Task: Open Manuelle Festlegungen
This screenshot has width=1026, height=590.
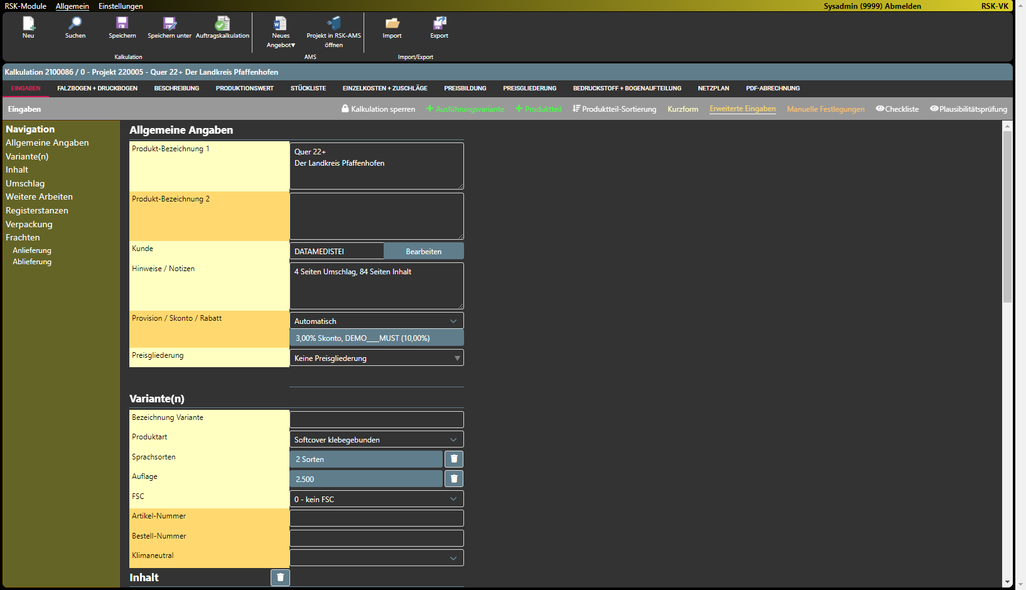Action: pos(826,109)
